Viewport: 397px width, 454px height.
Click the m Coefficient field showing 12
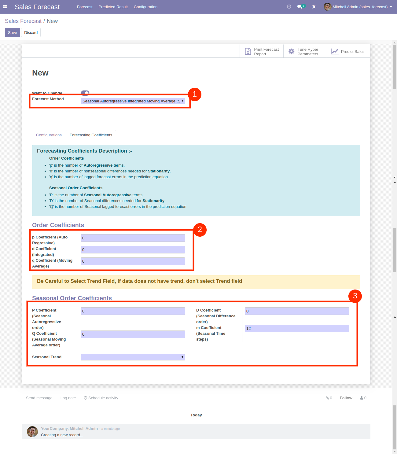pyautogui.click(x=297, y=329)
